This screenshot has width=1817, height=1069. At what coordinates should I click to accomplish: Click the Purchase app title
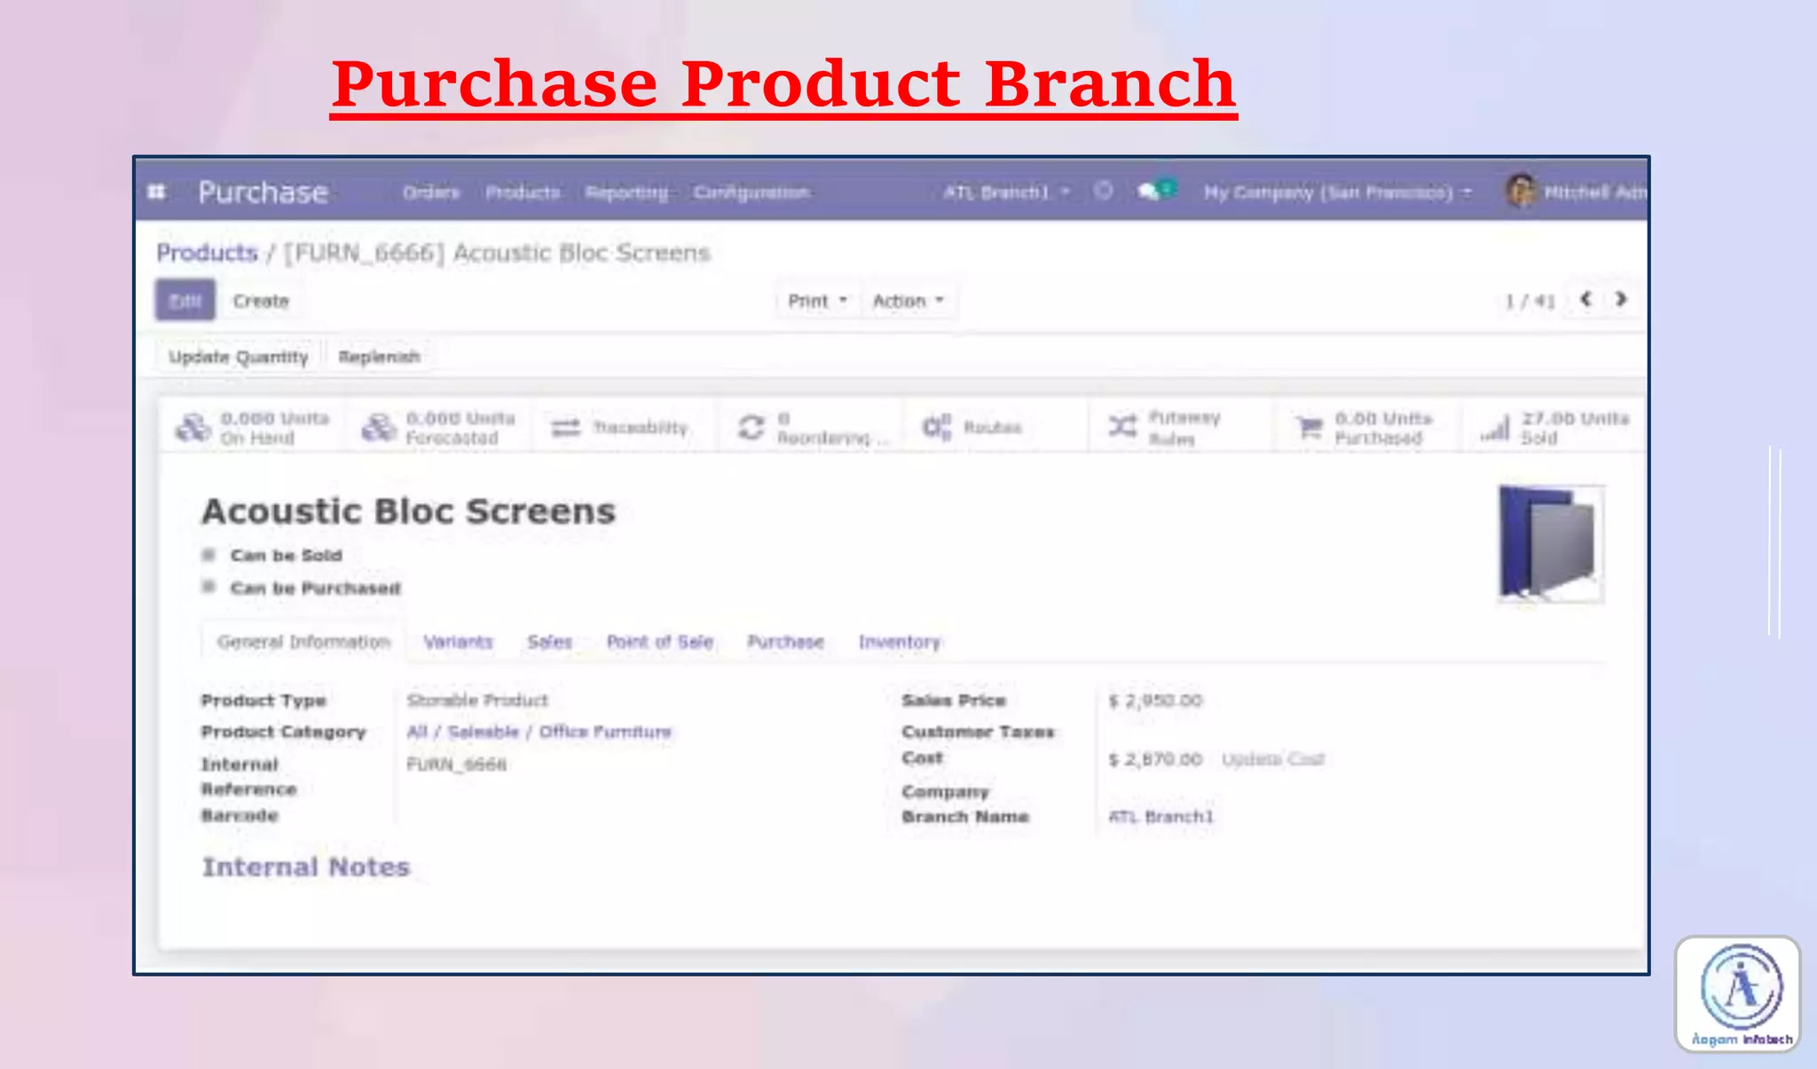264,192
